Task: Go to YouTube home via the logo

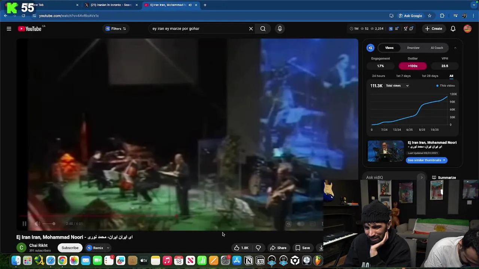Action: click(x=30, y=29)
